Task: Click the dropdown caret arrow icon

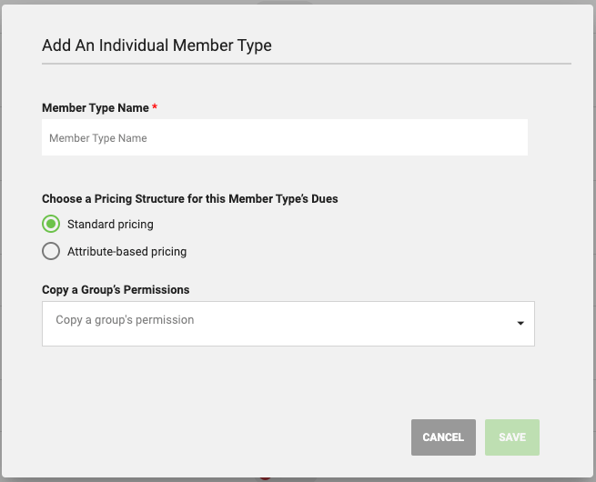Action: [520, 324]
